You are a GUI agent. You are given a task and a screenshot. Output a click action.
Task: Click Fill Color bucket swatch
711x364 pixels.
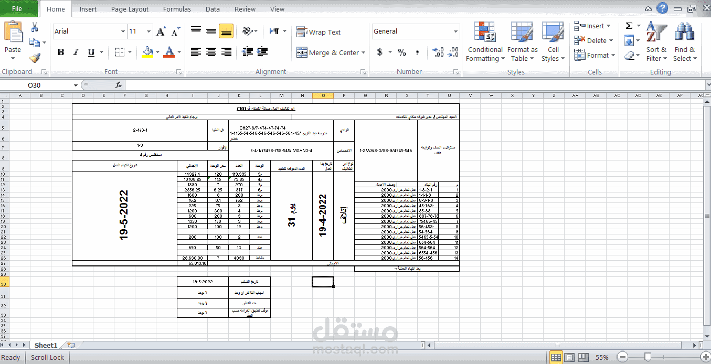point(147,52)
